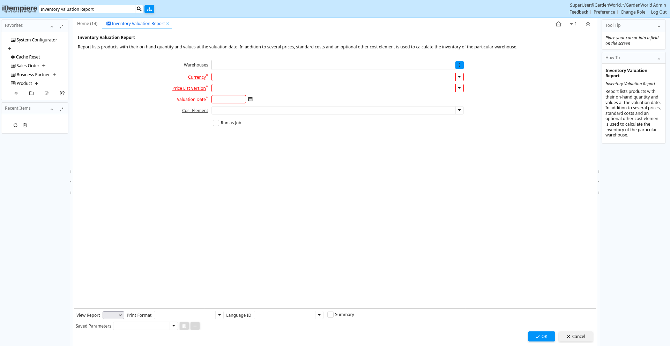Tick the Summary checkbox
This screenshot has height=346, width=670.
pos(330,315)
